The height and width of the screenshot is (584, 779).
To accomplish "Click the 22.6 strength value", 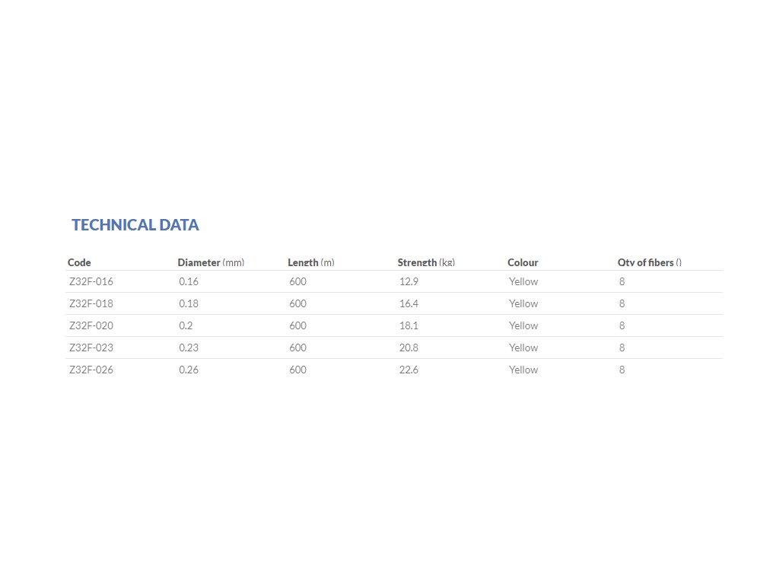I will coord(409,370).
